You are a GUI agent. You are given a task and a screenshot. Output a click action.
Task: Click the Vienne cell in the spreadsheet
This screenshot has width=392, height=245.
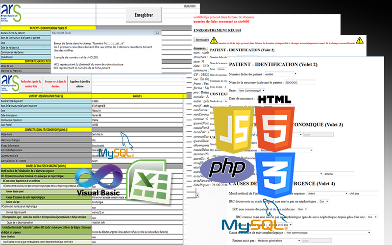(x=137, y=120)
